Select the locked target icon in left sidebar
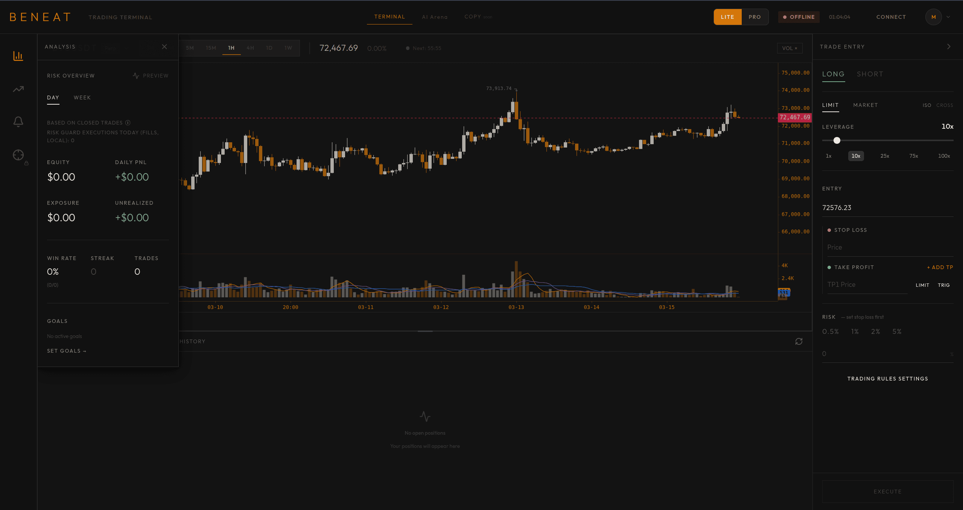The image size is (963, 510). click(18, 155)
